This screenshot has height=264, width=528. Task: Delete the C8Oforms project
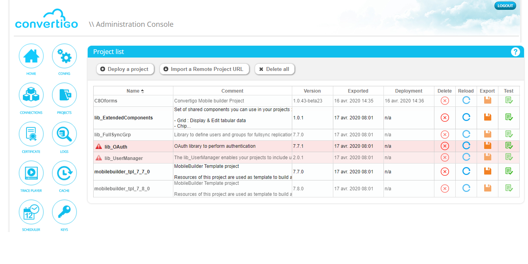point(445,100)
